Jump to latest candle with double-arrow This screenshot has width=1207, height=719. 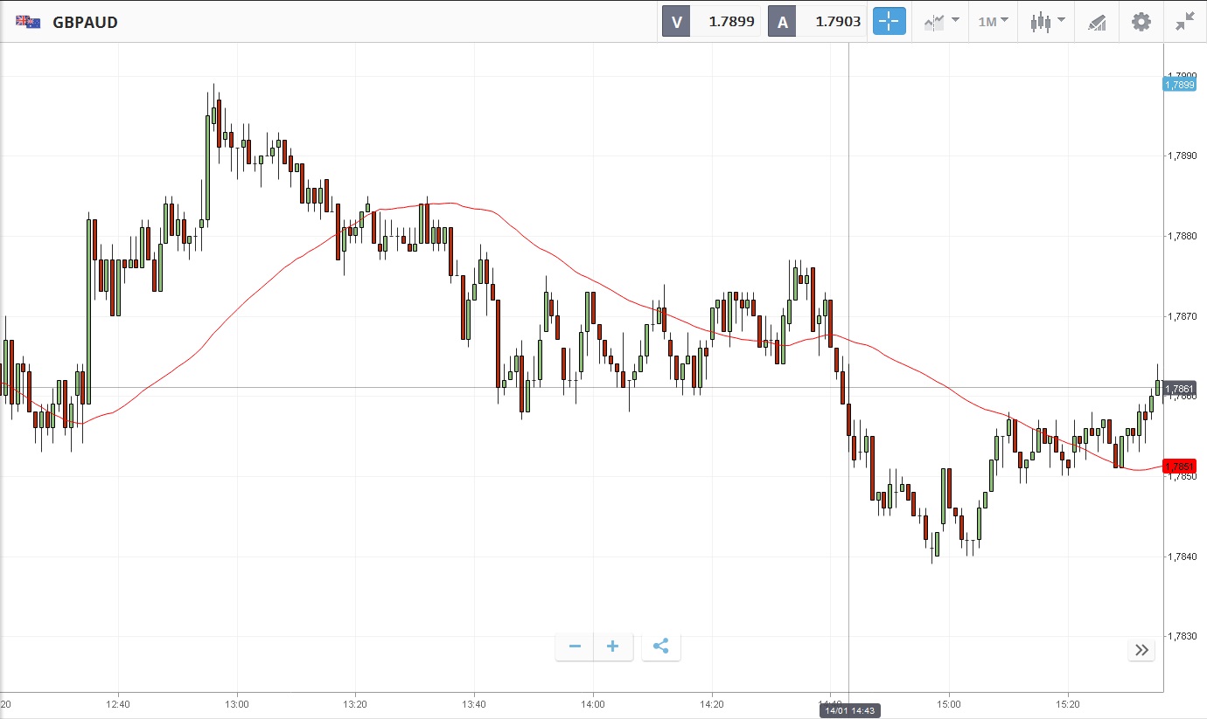click(x=1141, y=649)
